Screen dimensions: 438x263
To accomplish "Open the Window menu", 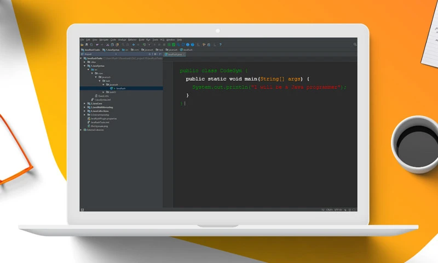I will pos(171,39).
